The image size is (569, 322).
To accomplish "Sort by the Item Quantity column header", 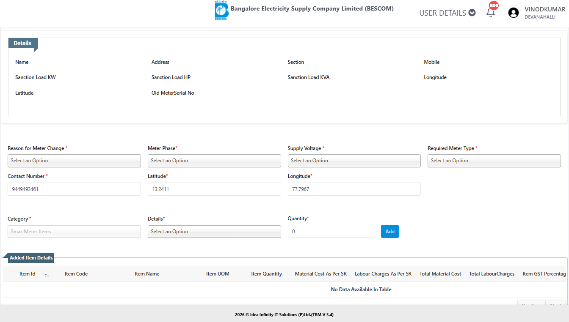I will (266, 274).
